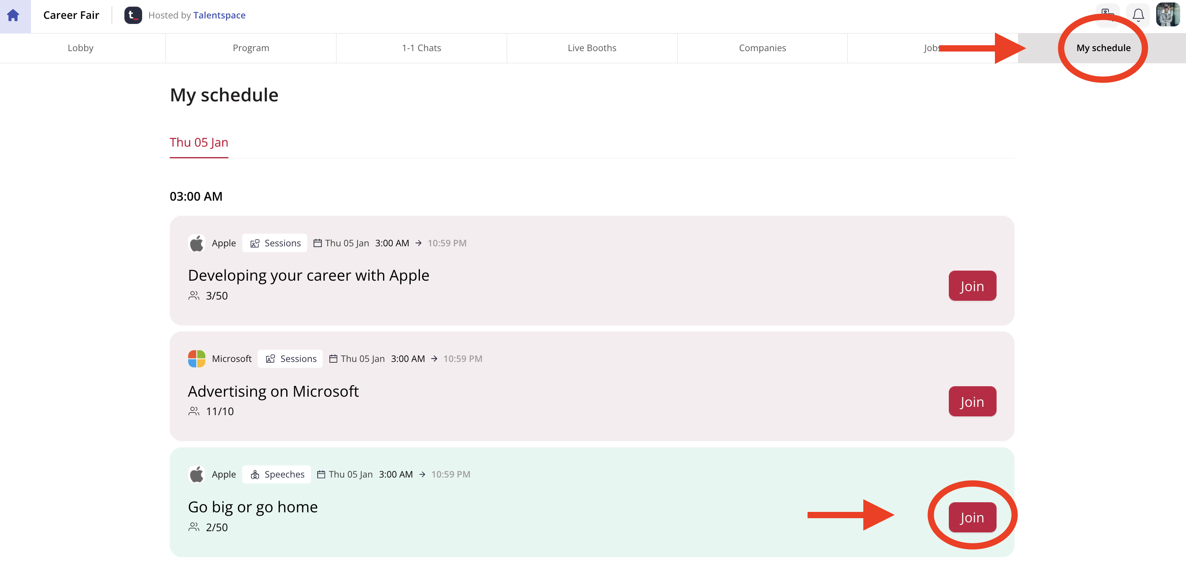Go to the home icon
Image resolution: width=1186 pixels, height=563 pixels.
(13, 15)
